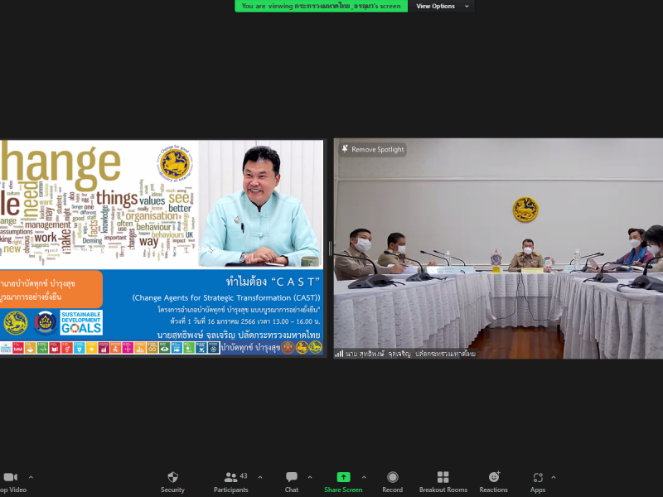Expand the arrow next to Chat
663x497 pixels.
coord(310,477)
